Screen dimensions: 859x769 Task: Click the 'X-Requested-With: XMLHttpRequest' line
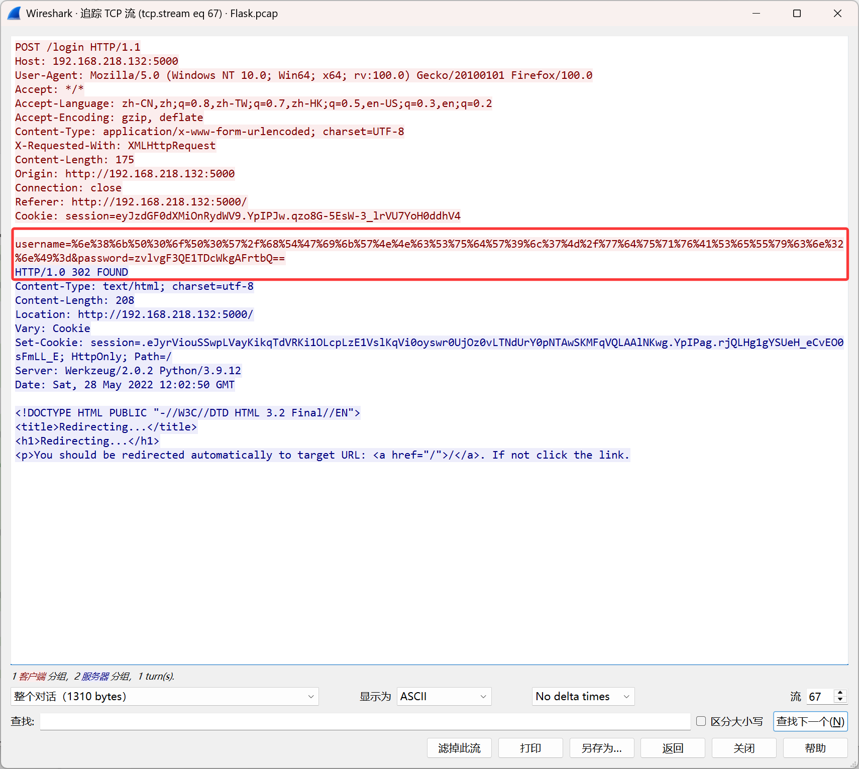(x=115, y=146)
